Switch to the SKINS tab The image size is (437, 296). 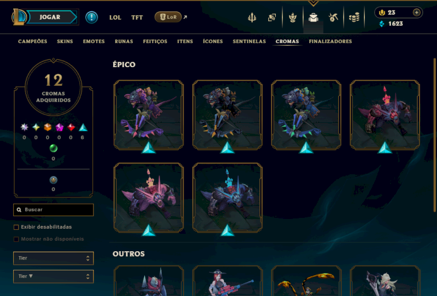(x=65, y=42)
